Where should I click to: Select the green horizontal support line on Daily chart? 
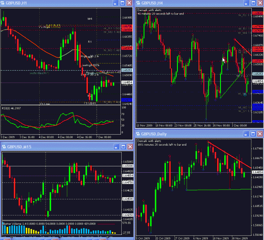tap(219, 190)
